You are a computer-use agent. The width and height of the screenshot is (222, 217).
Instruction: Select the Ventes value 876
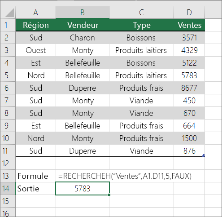tap(189, 151)
